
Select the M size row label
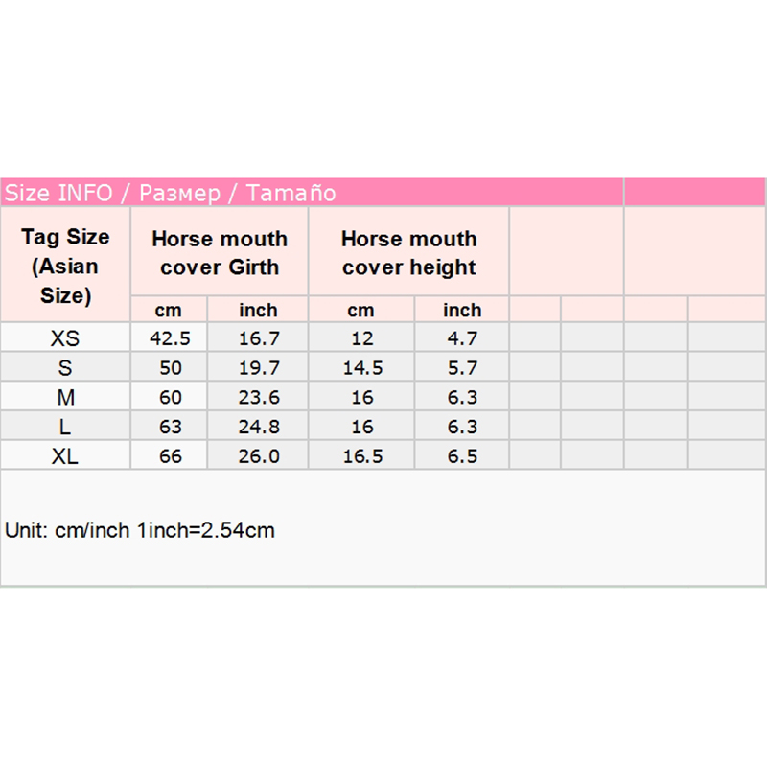point(65,398)
